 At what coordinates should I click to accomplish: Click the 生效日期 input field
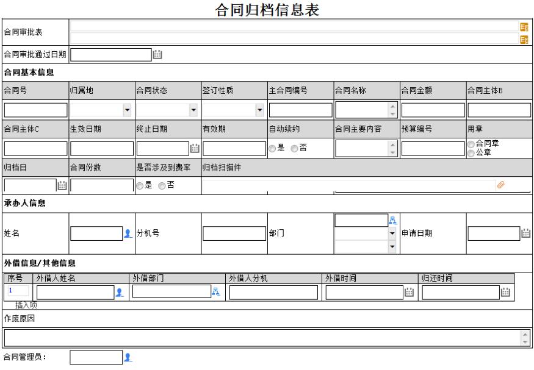point(102,149)
